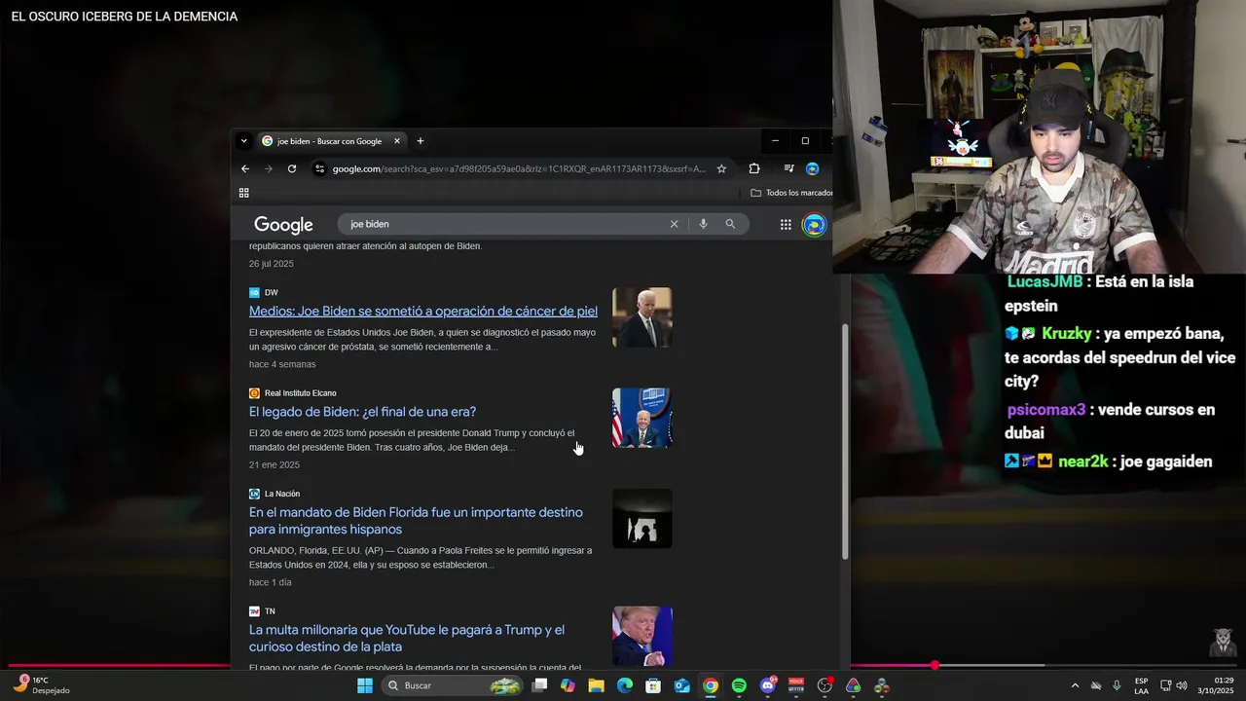Bookmark this page with the star
The height and width of the screenshot is (701, 1246).
(x=721, y=168)
